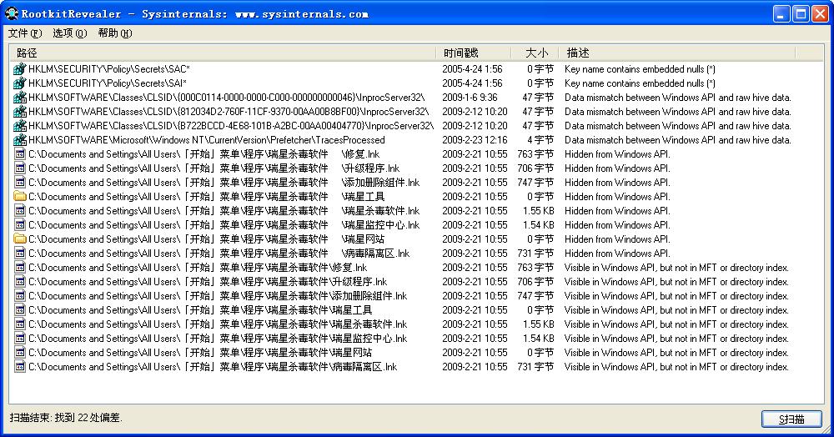The width and height of the screenshot is (834, 437).
Task: Click file icon of 修复.lnk row marked Visible in Windows API
Action: click(20, 268)
